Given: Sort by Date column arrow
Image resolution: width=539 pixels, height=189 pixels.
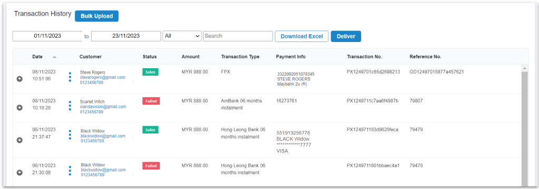Looking at the screenshot, I should pos(54,57).
